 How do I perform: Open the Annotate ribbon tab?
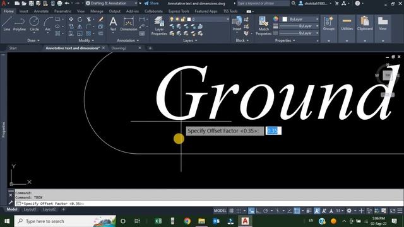coord(41,11)
